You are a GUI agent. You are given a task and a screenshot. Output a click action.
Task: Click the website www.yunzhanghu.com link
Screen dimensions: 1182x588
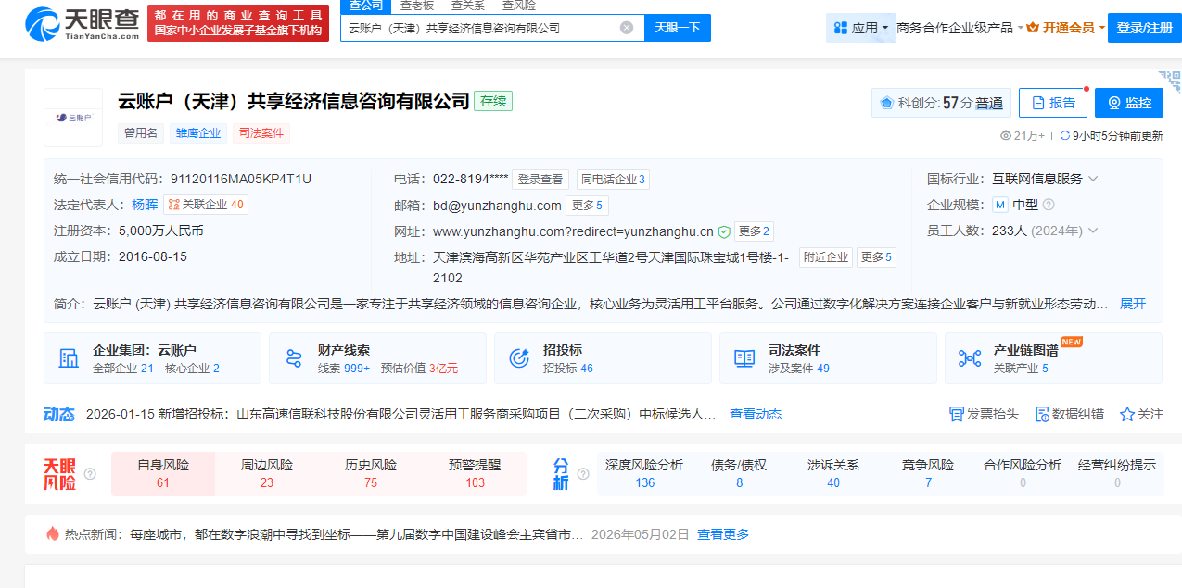pos(573,231)
